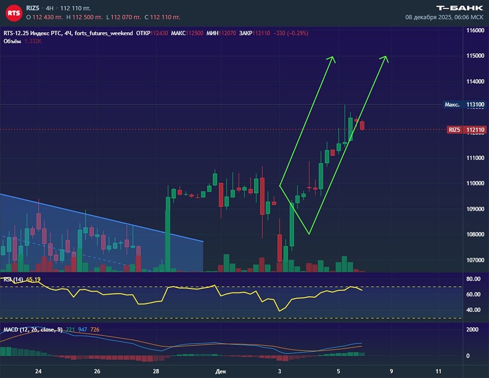
Task: Click the red RIZ5 112110 price tag
Action: 466,130
